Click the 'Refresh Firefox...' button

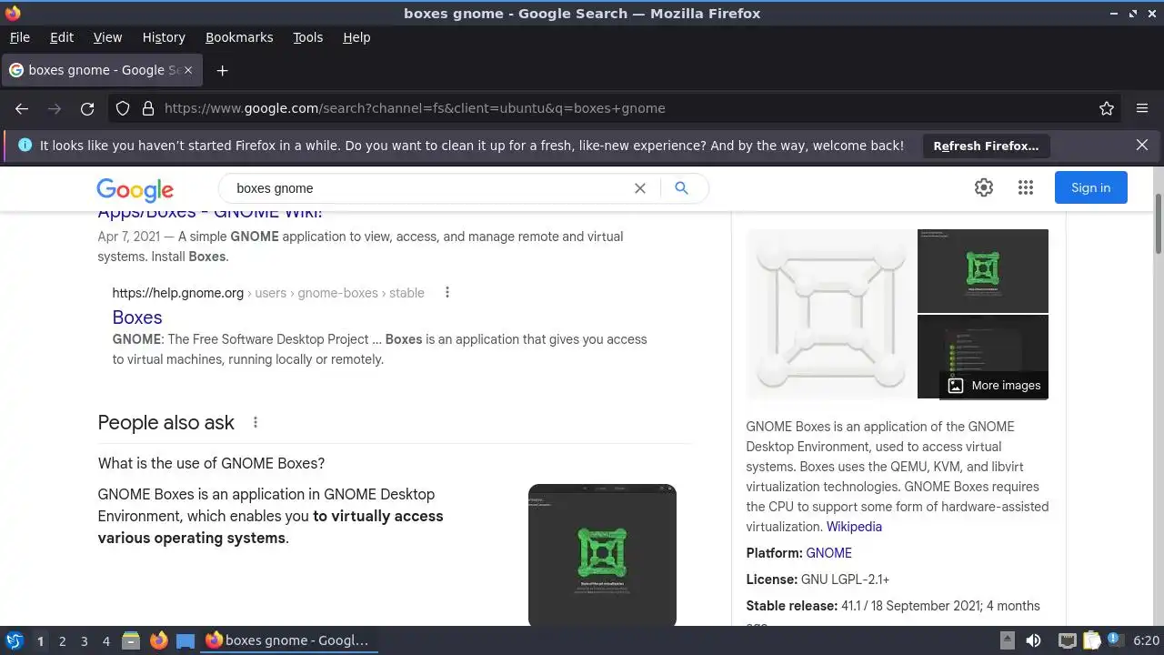tap(986, 146)
